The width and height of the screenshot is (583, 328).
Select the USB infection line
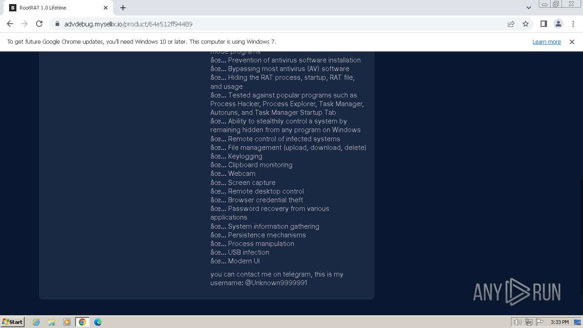pos(240,252)
